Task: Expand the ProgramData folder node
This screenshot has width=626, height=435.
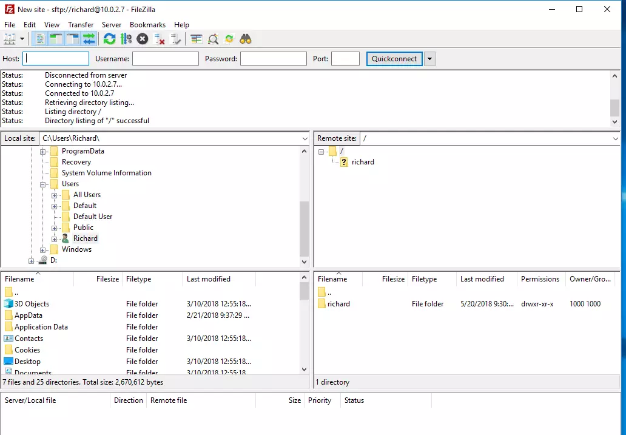Action: click(x=42, y=152)
